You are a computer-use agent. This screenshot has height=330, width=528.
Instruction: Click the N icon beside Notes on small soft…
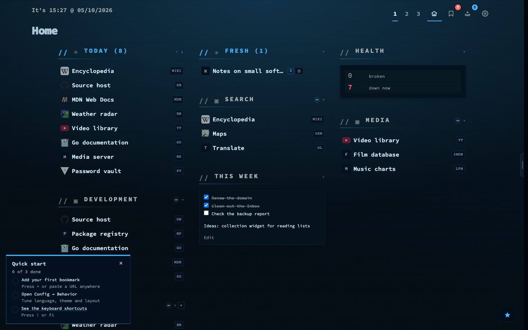pyautogui.click(x=205, y=71)
